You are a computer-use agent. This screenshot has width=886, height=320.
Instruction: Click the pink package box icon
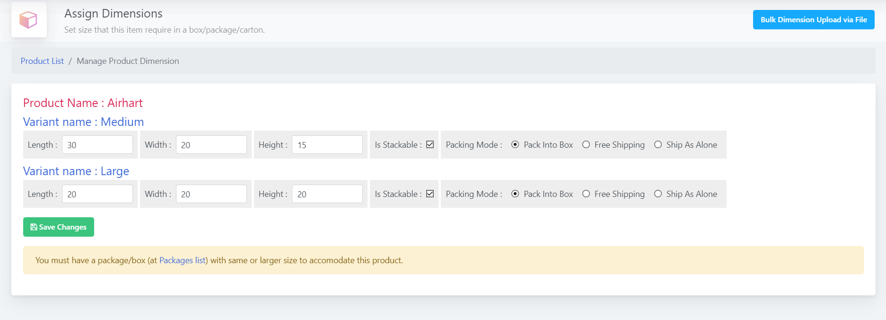pos(28,20)
